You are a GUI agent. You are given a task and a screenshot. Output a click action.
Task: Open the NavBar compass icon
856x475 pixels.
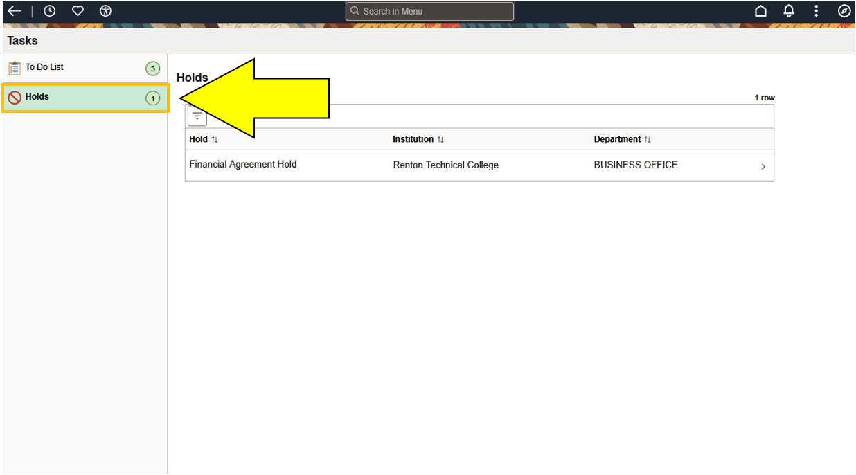844,10
